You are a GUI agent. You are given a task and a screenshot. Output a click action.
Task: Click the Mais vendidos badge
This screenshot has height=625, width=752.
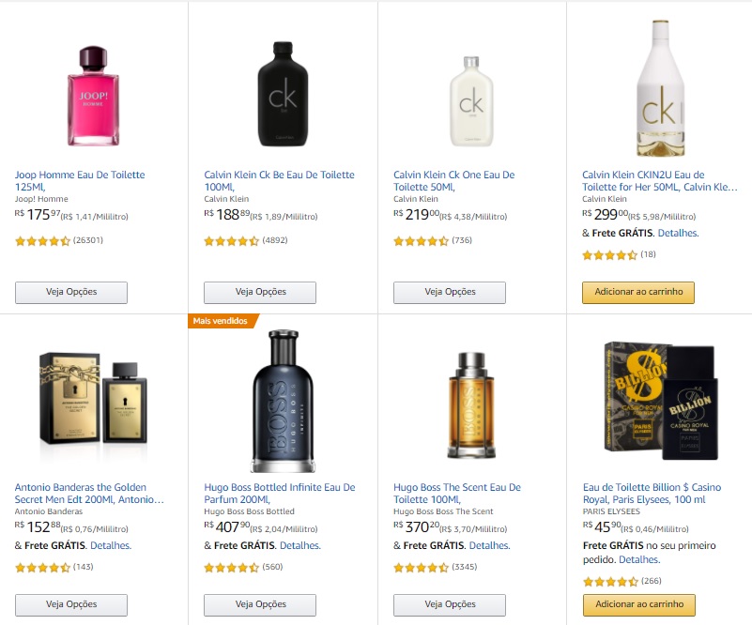pos(219,320)
